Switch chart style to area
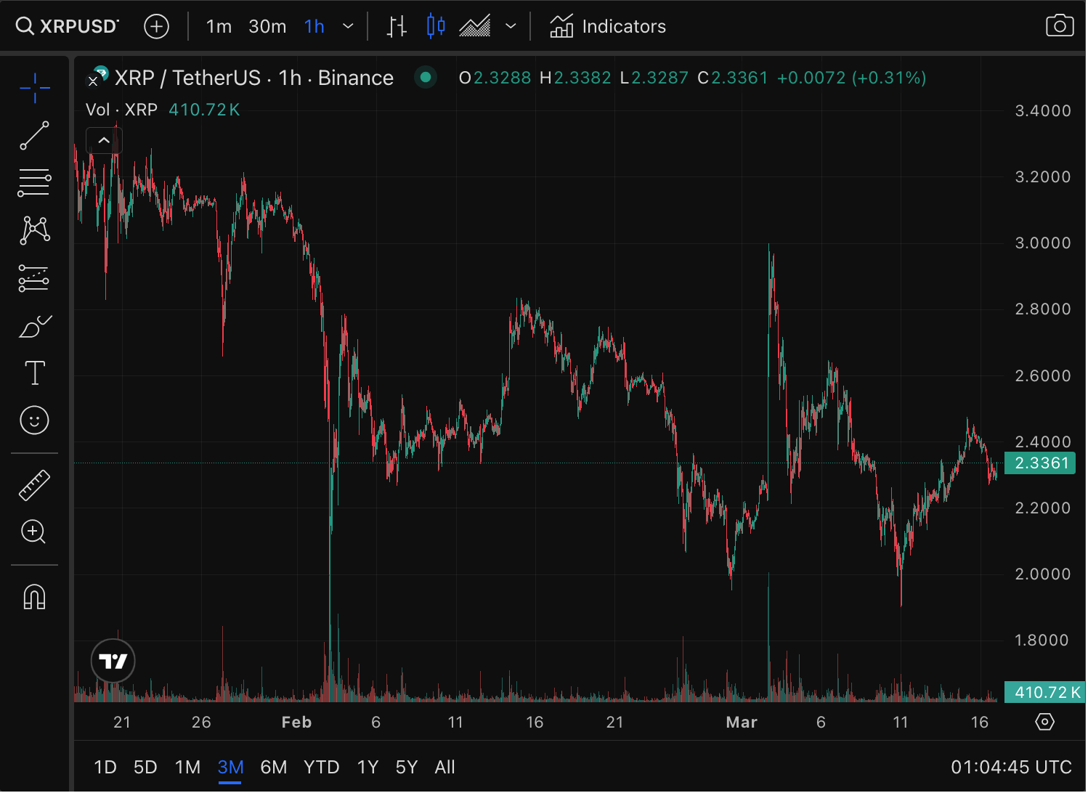This screenshot has width=1088, height=793. pyautogui.click(x=476, y=25)
